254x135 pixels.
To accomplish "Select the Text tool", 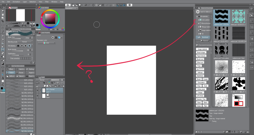I will tap(3, 78).
